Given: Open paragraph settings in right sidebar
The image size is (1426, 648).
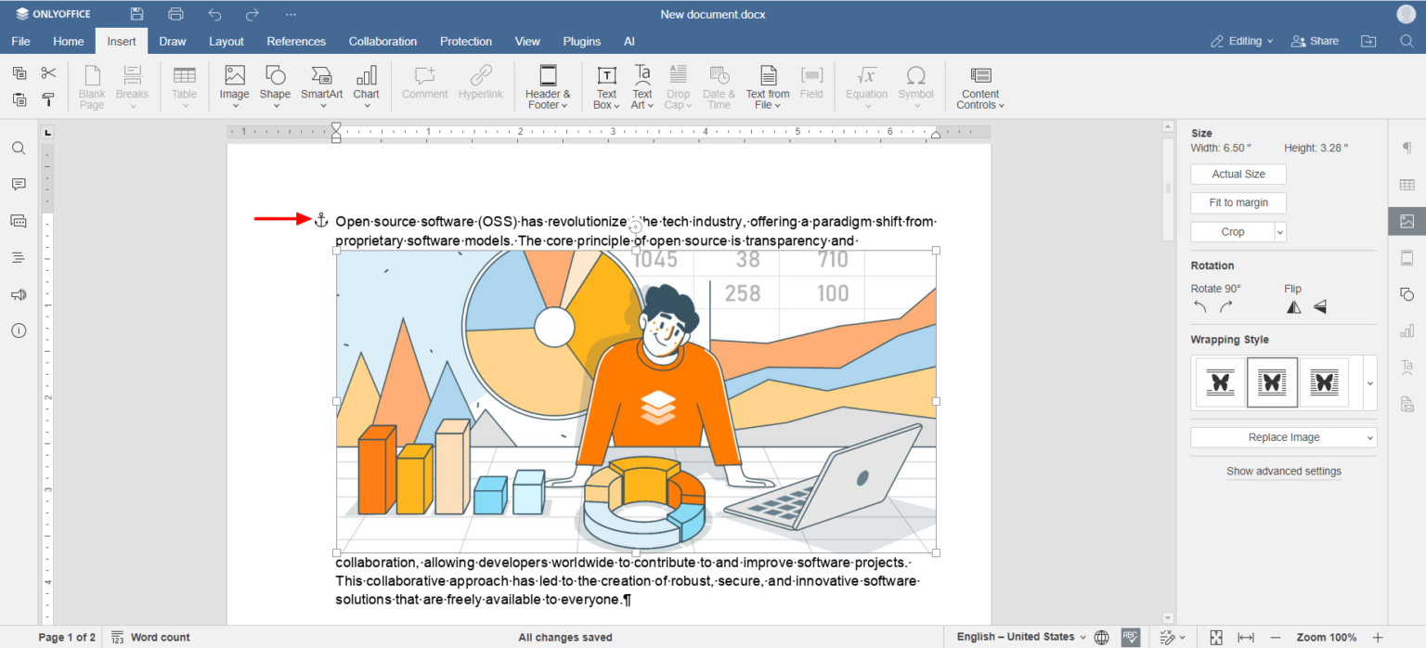Looking at the screenshot, I should [x=1407, y=149].
